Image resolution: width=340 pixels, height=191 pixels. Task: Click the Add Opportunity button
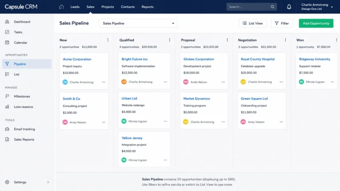[316, 24]
